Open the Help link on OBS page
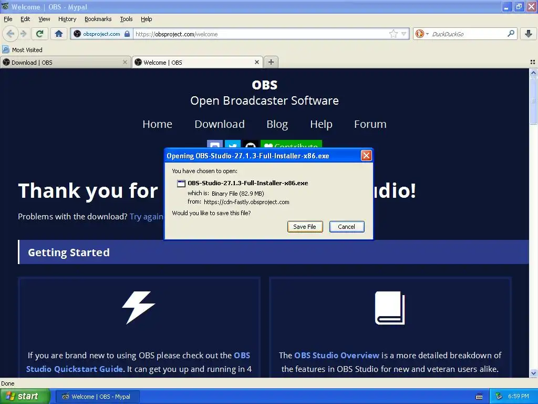Image resolution: width=538 pixels, height=404 pixels. point(321,124)
